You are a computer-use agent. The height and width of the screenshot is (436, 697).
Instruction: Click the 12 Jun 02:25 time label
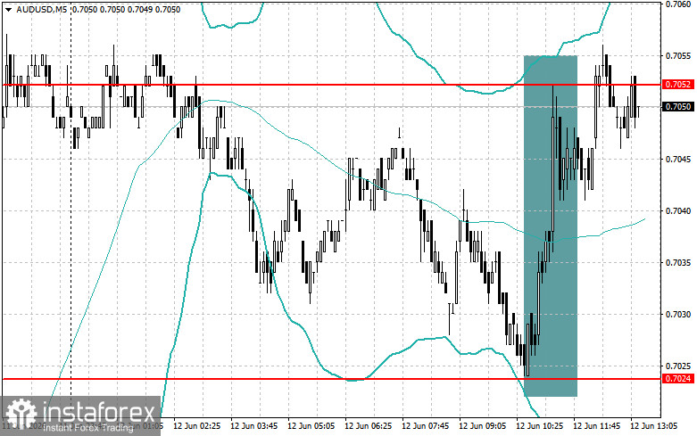tap(196, 426)
